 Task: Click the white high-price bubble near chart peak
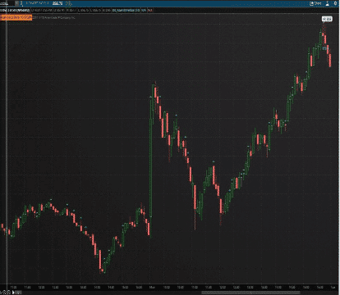point(327,19)
